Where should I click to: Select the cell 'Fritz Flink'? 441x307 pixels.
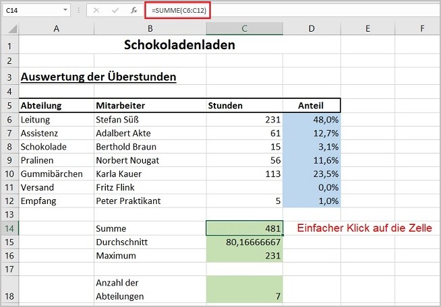tap(150, 187)
